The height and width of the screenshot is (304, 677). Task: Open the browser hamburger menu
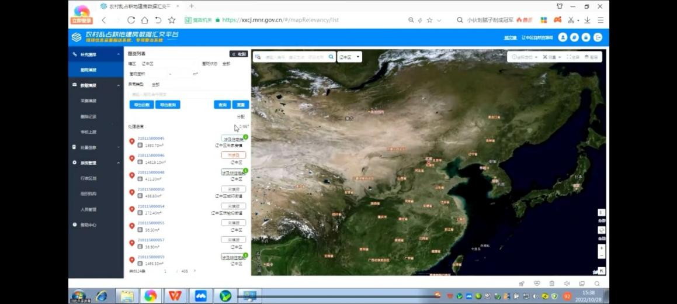[600, 20]
